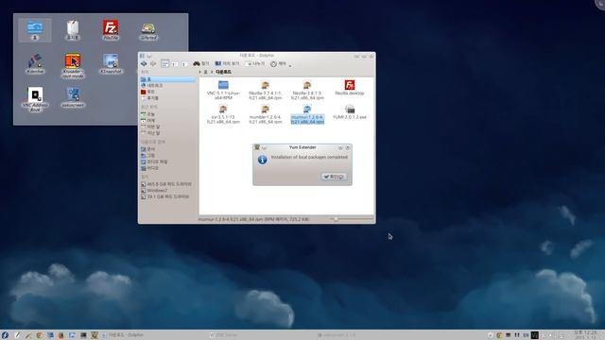605x340 pixels.
Task: Launch vokoscreen from desktop
Action: tap(73, 97)
